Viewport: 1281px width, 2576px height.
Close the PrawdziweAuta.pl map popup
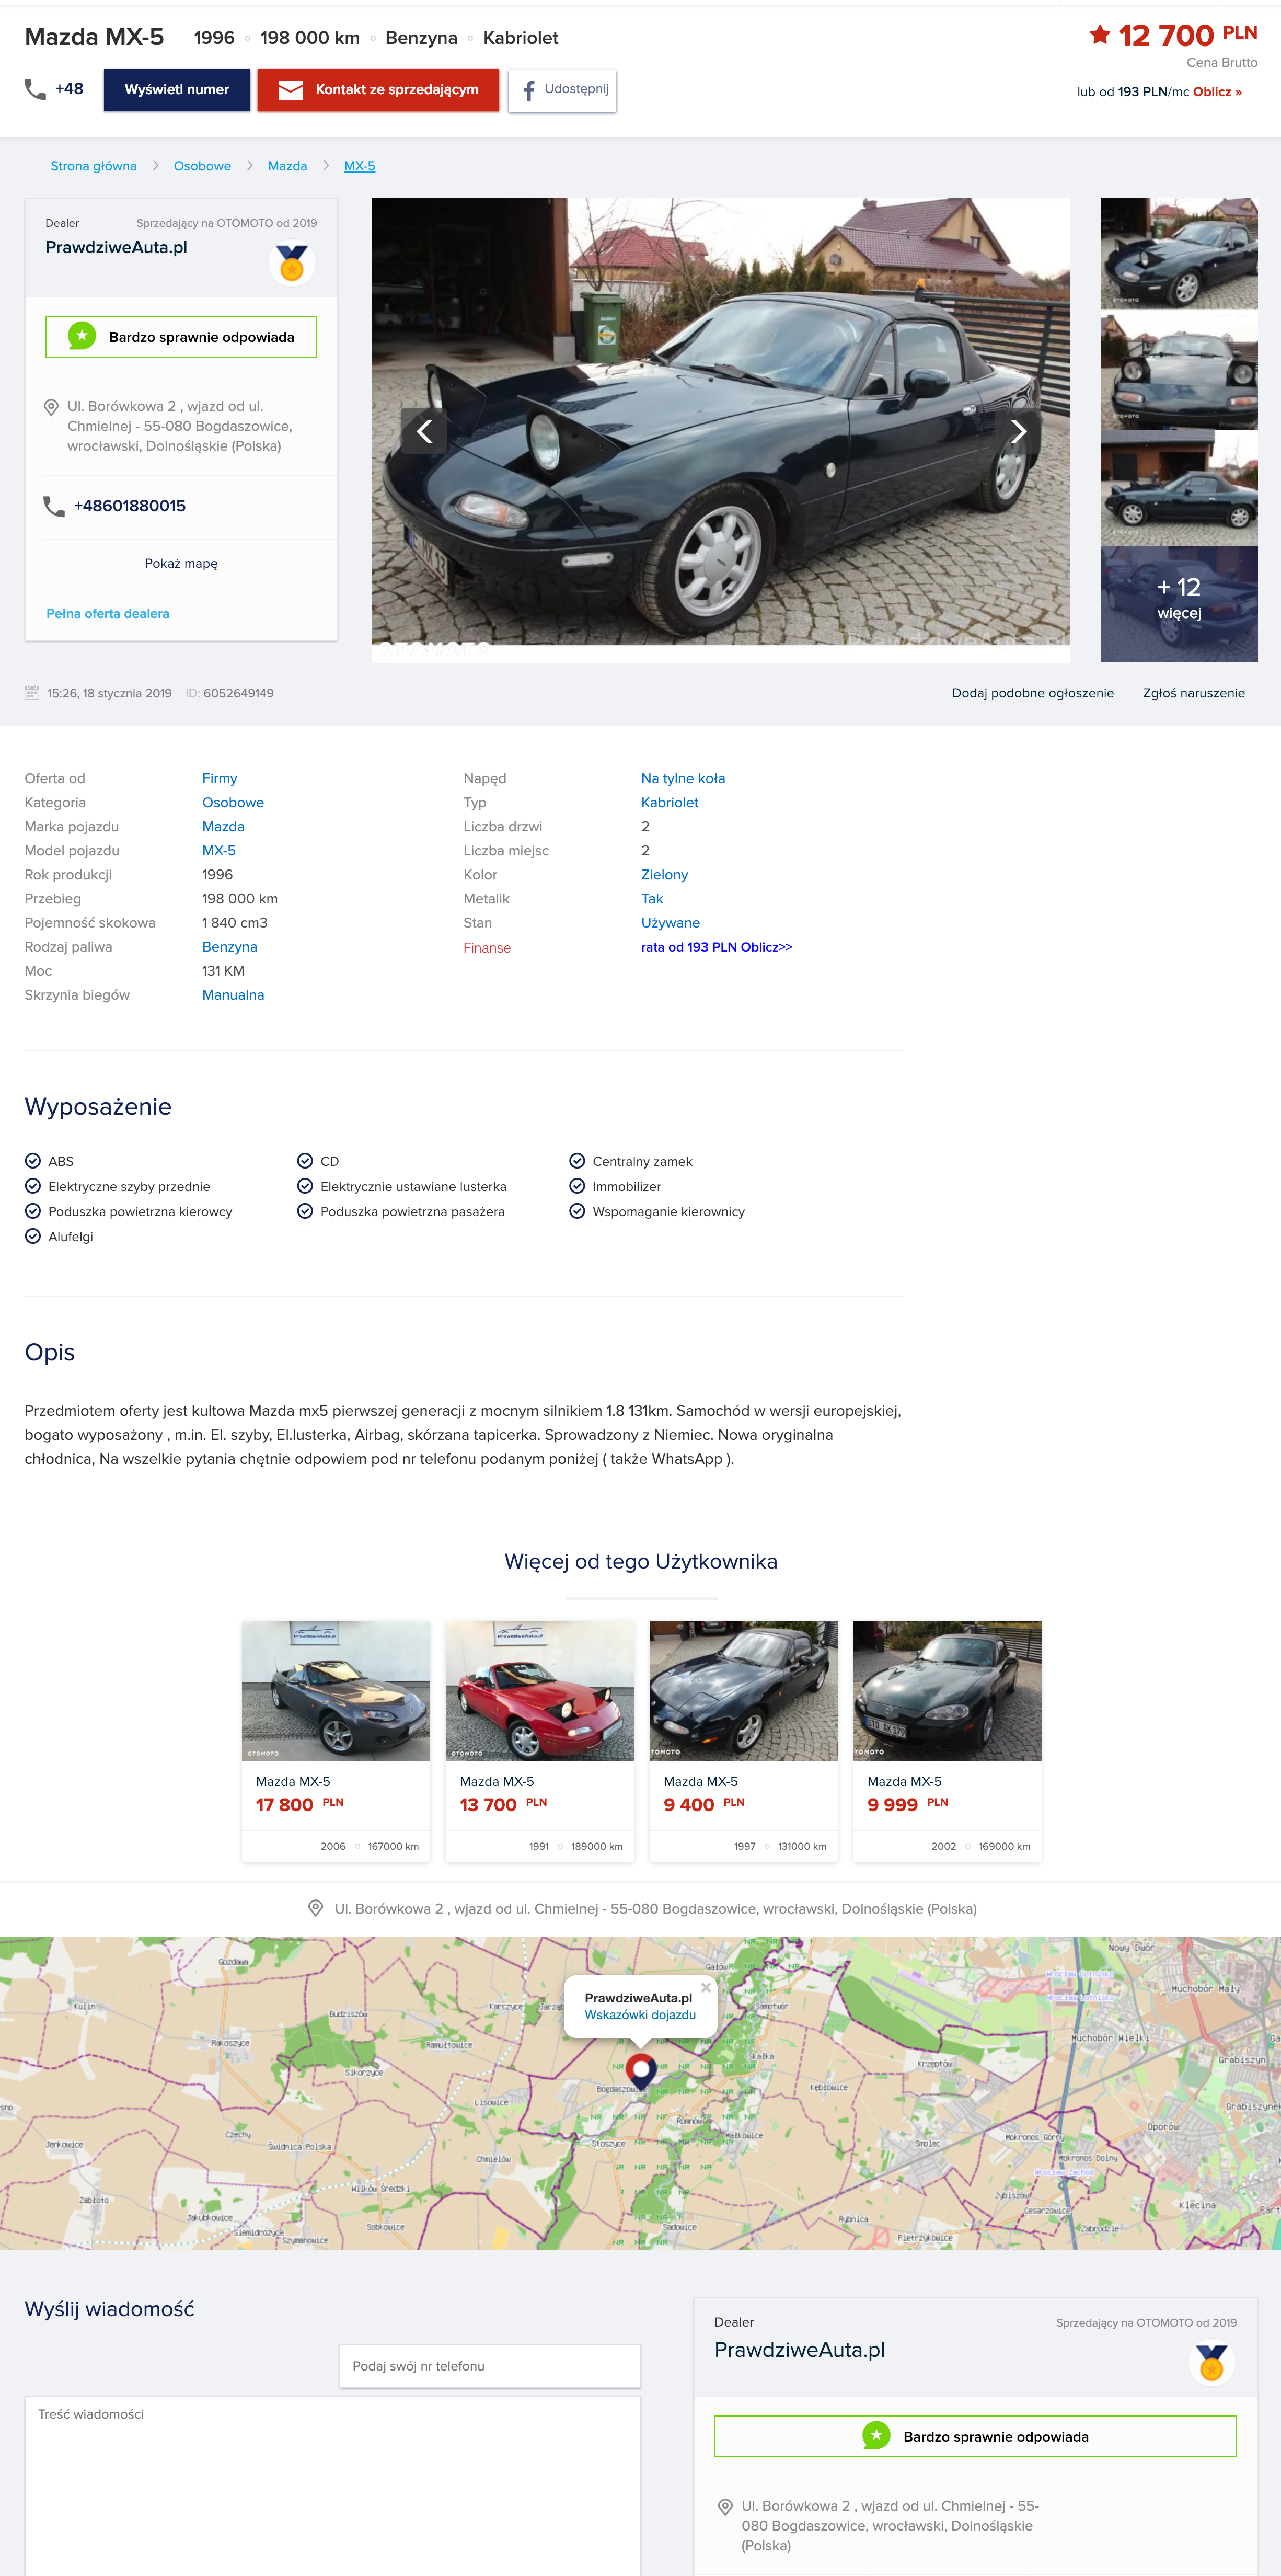coord(706,1987)
